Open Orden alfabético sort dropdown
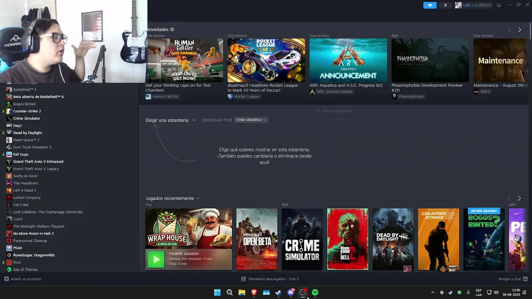 tap(251, 120)
